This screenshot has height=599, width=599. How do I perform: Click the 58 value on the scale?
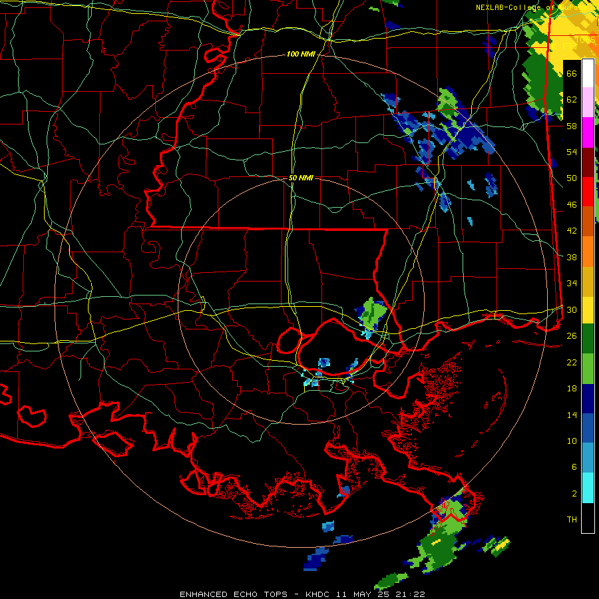[572, 126]
